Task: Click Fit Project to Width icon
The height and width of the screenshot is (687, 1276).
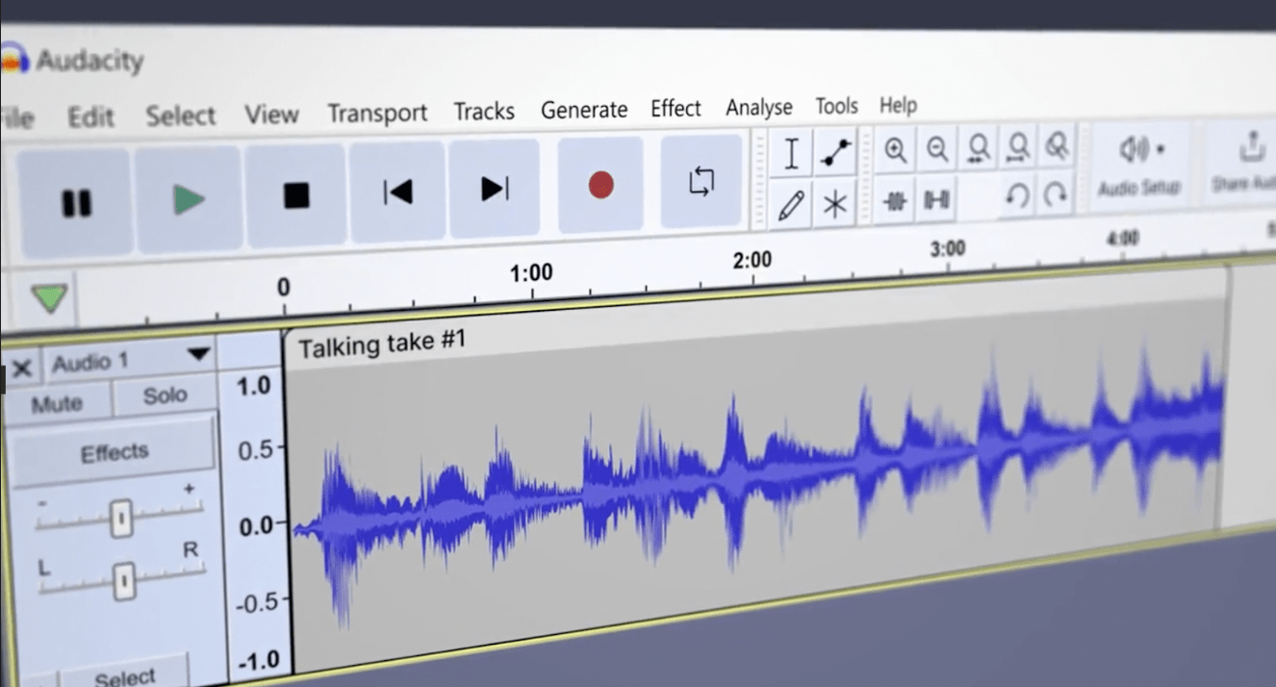Action: (1017, 147)
